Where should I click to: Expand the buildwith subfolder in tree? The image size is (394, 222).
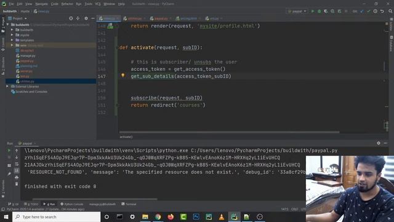12,30
